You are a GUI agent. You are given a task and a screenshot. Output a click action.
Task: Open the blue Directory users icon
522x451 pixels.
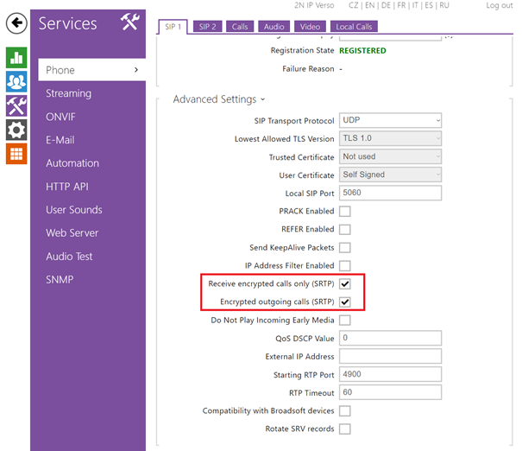pyautogui.click(x=16, y=82)
